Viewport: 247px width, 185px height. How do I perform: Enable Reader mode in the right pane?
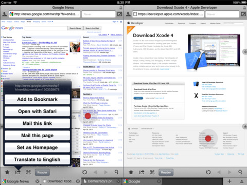pyautogui.click(x=166, y=172)
